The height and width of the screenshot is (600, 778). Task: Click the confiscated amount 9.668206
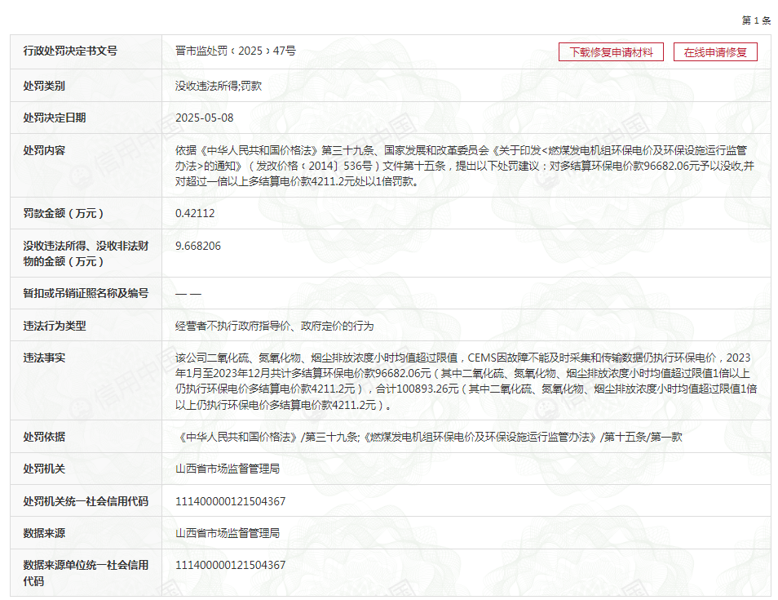tap(198, 246)
